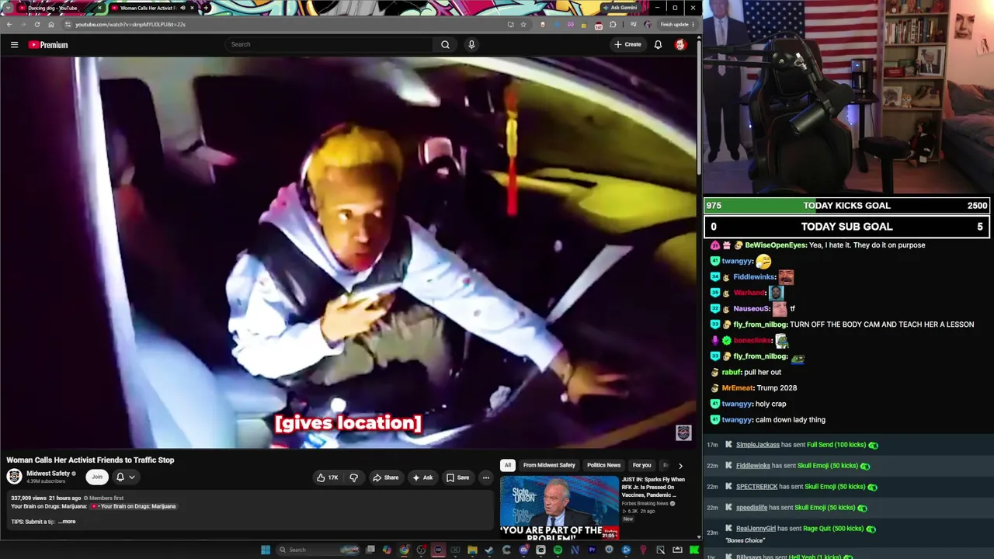Launch Premiere Pro from the taskbar
Screen dimensions: 994x559
(592, 550)
